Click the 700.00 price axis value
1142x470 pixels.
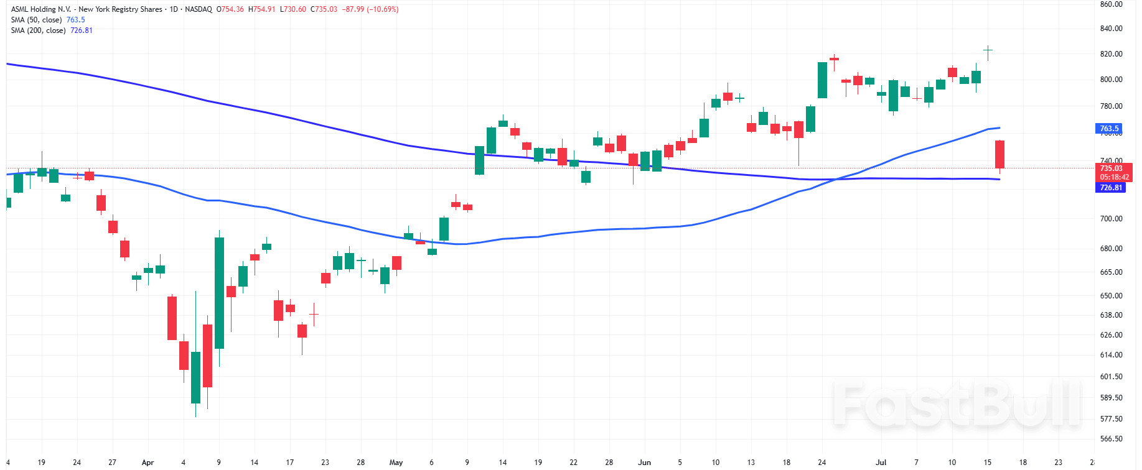[1111, 219]
